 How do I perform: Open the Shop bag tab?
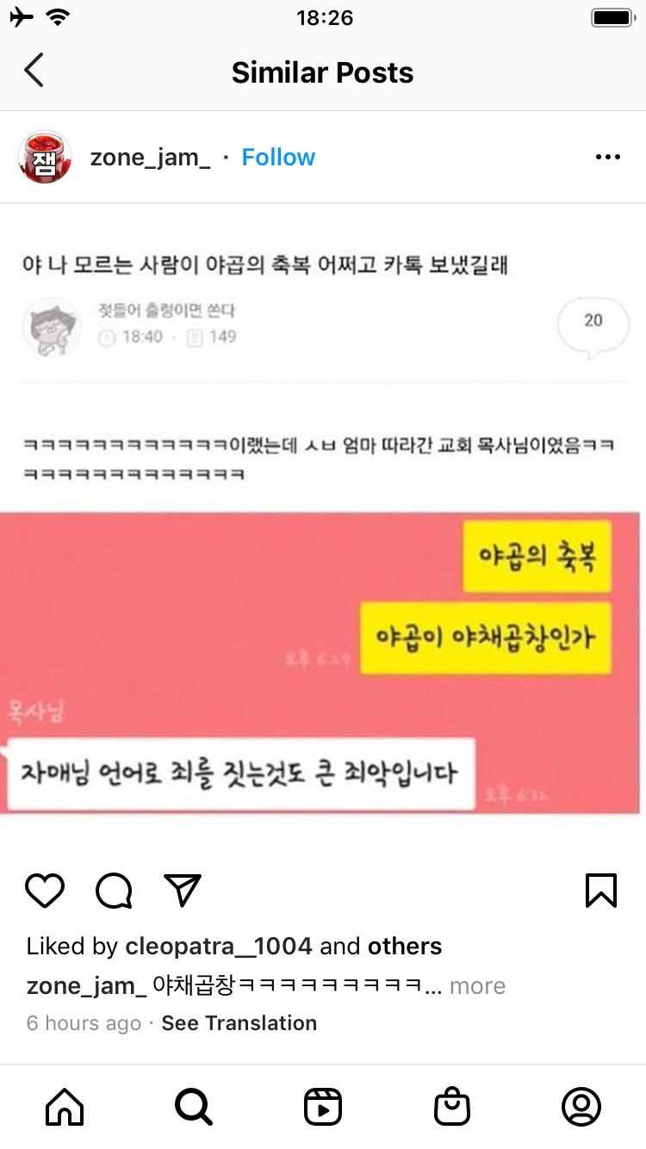pyautogui.click(x=452, y=1107)
